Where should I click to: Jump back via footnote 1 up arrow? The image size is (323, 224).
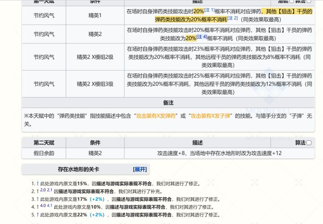coord(38,184)
